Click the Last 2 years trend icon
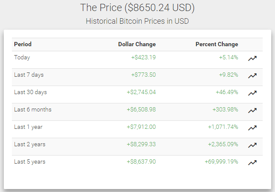Viewport: 275px width, 192px height. [x=253, y=145]
